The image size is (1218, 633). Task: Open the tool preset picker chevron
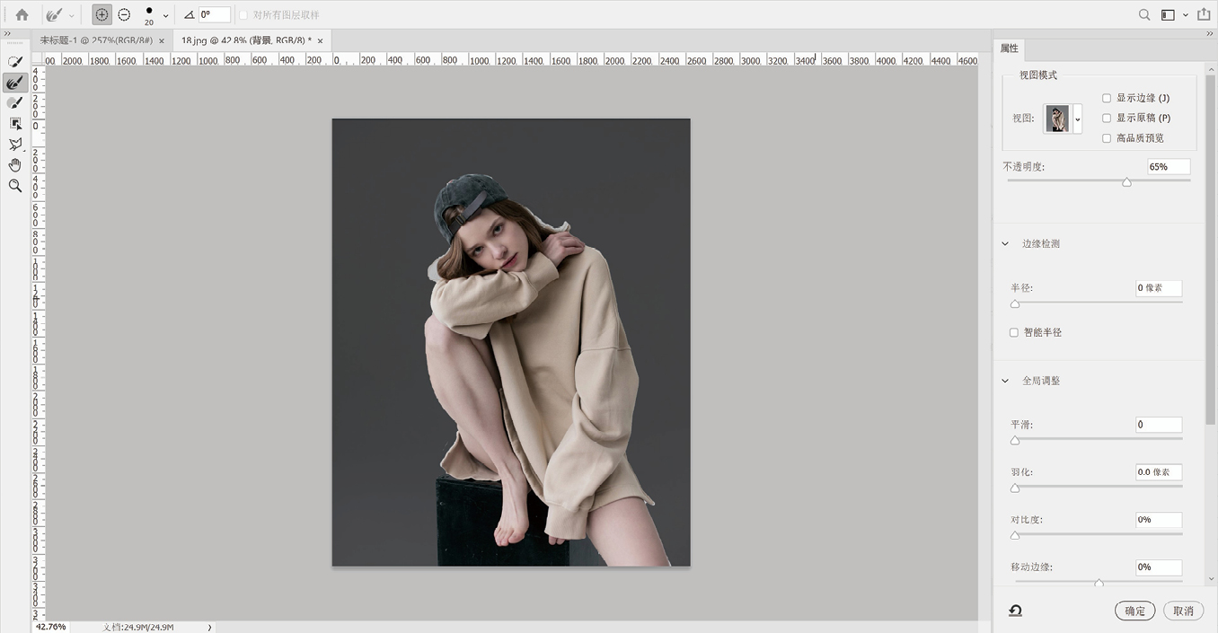pos(72,15)
